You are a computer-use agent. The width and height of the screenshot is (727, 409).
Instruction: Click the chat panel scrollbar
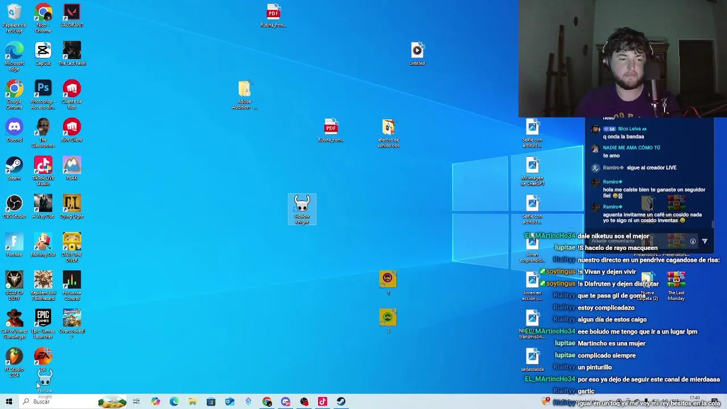click(x=713, y=225)
